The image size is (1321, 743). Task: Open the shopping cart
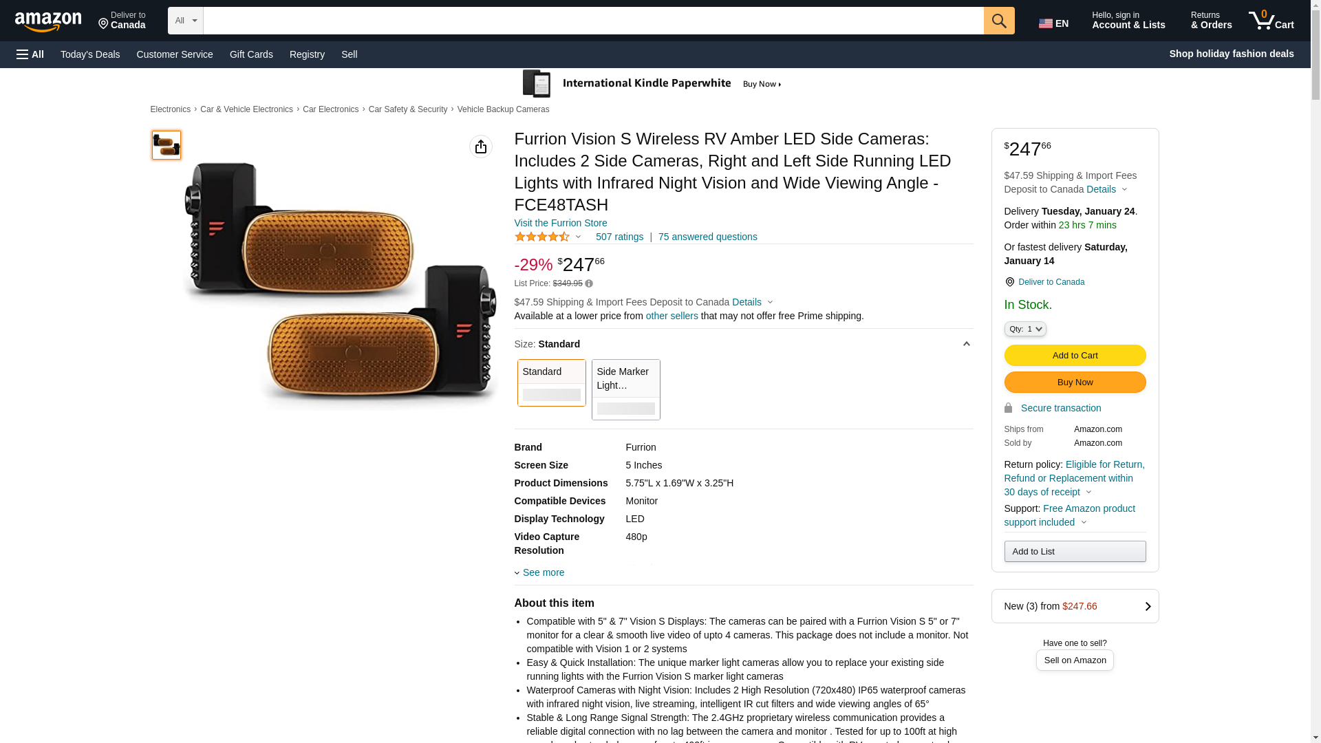[1271, 21]
